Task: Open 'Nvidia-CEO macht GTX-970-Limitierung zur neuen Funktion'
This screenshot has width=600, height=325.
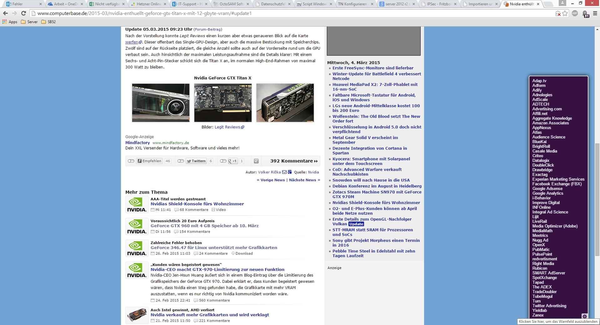Action: coord(217,270)
